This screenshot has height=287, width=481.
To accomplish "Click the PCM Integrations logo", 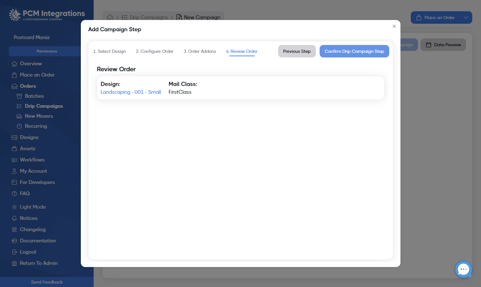I will (47, 15).
